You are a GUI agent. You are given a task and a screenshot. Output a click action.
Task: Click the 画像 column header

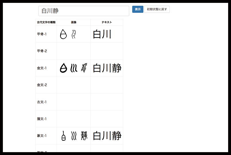[x=74, y=22]
